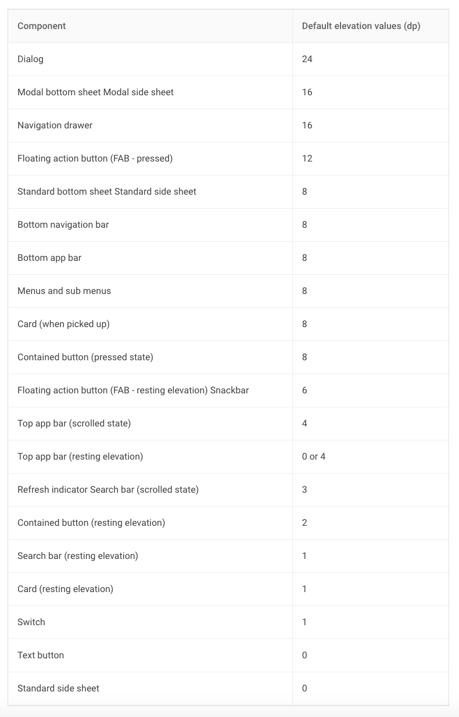Click the Default elevation values header

[x=361, y=26]
